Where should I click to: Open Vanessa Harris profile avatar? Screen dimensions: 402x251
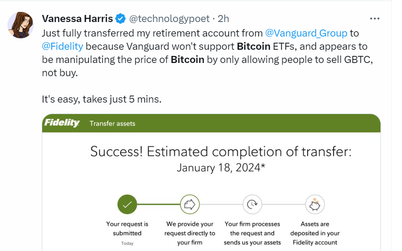coord(21,25)
